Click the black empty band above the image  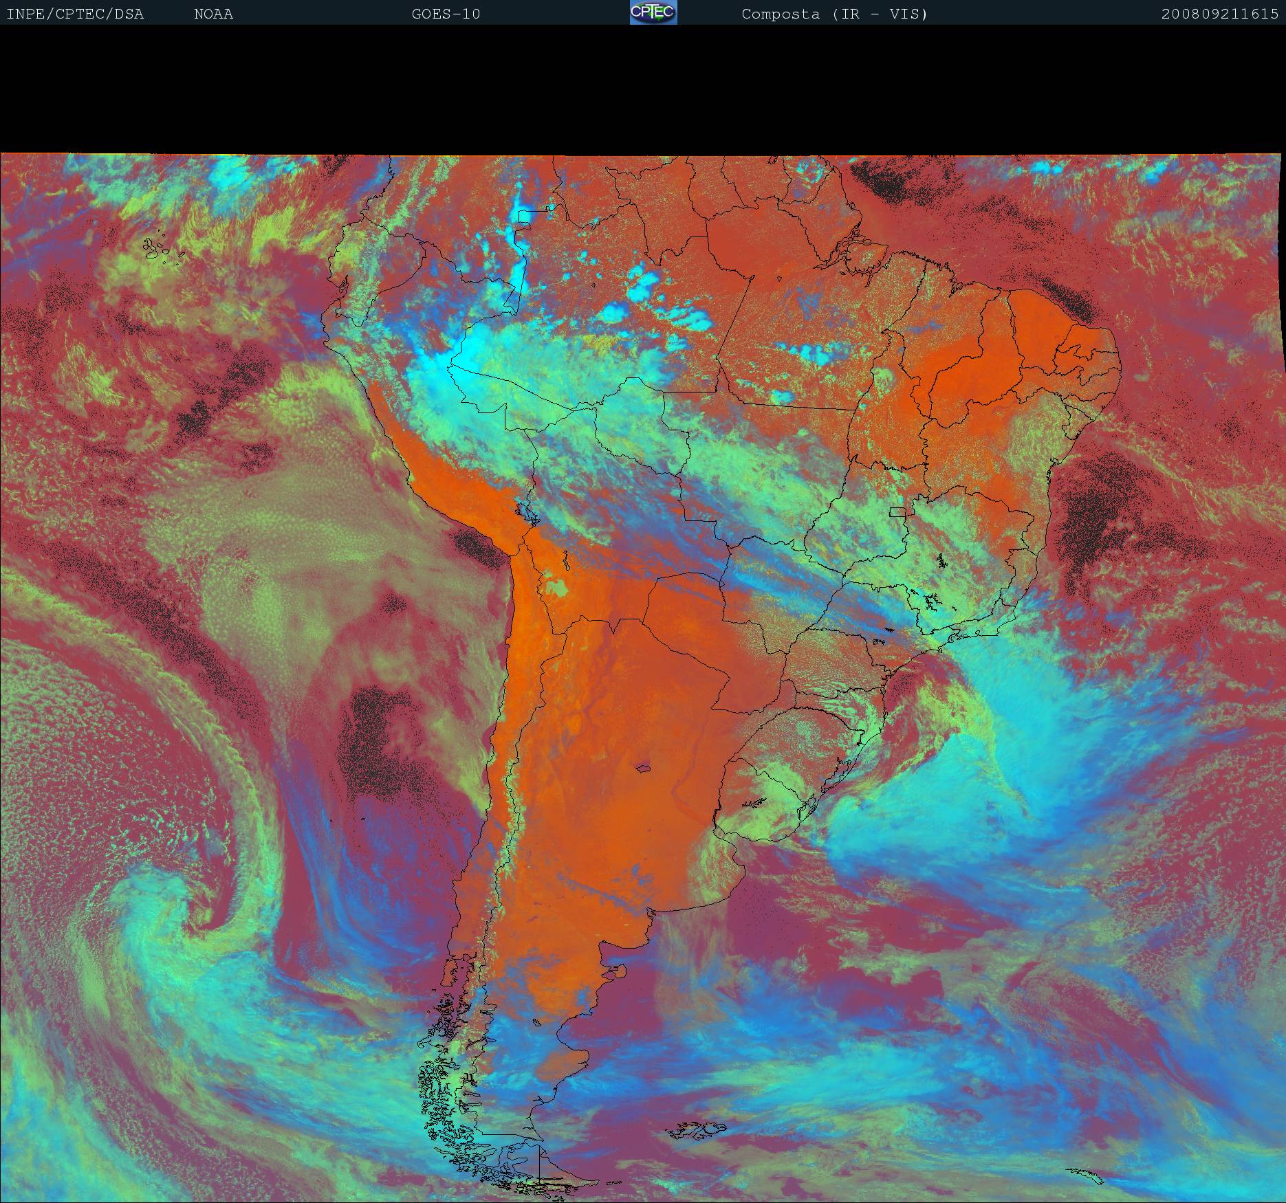643,89
